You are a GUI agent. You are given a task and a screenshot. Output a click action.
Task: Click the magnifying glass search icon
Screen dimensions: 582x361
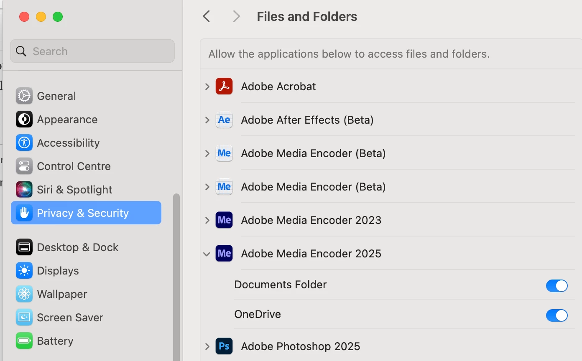(x=21, y=51)
